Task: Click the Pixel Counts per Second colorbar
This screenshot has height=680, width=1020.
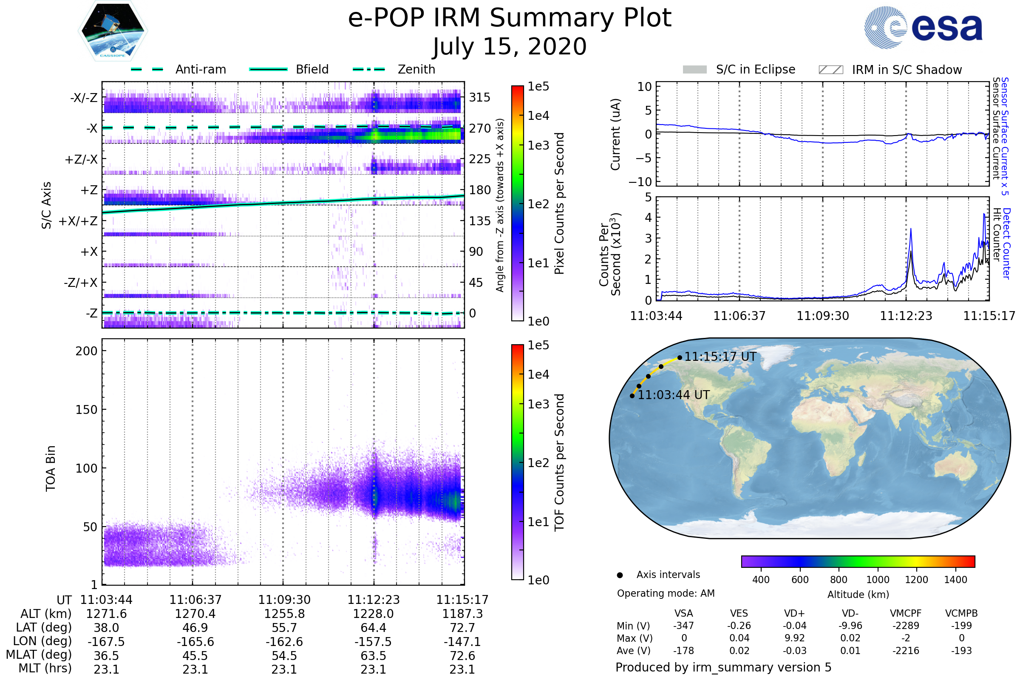Action: (x=517, y=204)
